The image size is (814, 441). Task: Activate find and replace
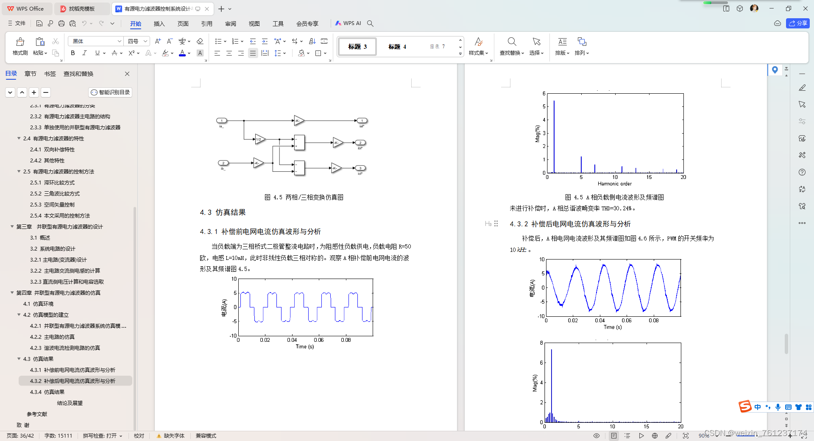coord(511,47)
